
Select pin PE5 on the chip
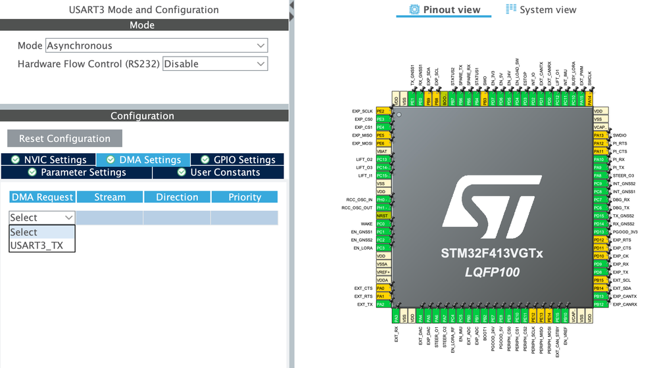pos(383,135)
